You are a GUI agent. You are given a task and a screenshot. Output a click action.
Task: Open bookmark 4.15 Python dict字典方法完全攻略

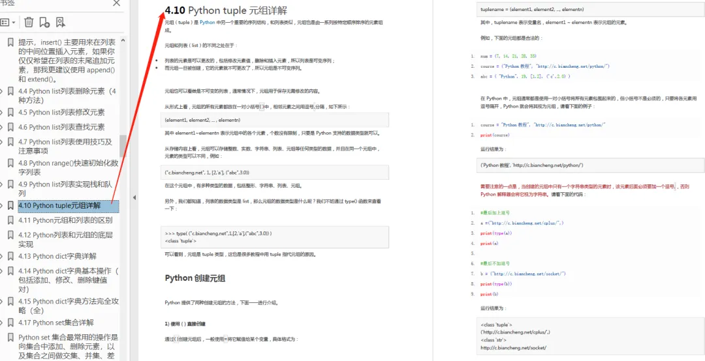69,306
